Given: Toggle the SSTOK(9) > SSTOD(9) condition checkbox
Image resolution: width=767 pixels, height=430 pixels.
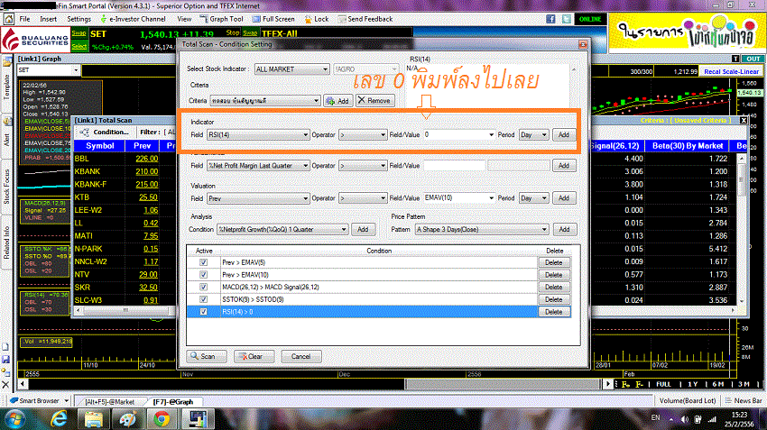Looking at the screenshot, I should pos(204,299).
